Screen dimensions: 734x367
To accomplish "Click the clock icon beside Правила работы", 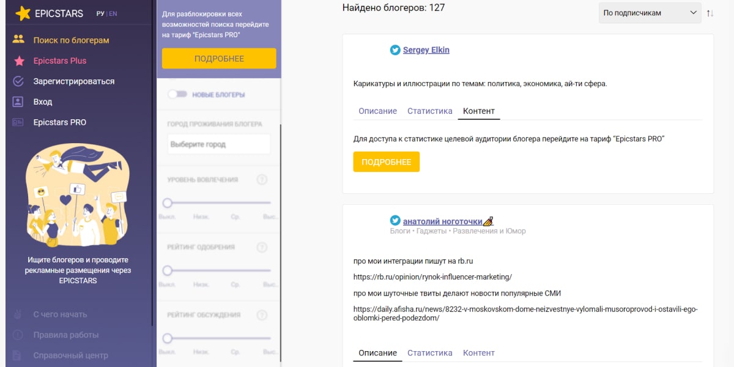I will 18,335.
